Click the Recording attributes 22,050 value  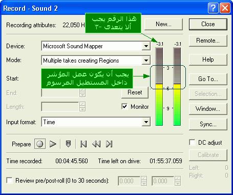74,25
